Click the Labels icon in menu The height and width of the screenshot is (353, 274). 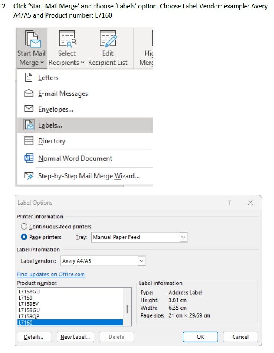click(x=29, y=125)
